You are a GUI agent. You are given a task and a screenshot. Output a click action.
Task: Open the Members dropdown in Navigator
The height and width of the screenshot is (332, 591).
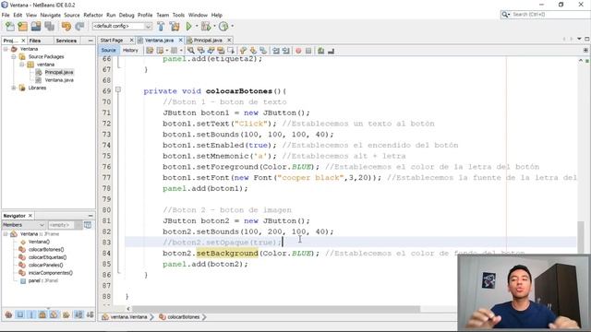click(24, 225)
